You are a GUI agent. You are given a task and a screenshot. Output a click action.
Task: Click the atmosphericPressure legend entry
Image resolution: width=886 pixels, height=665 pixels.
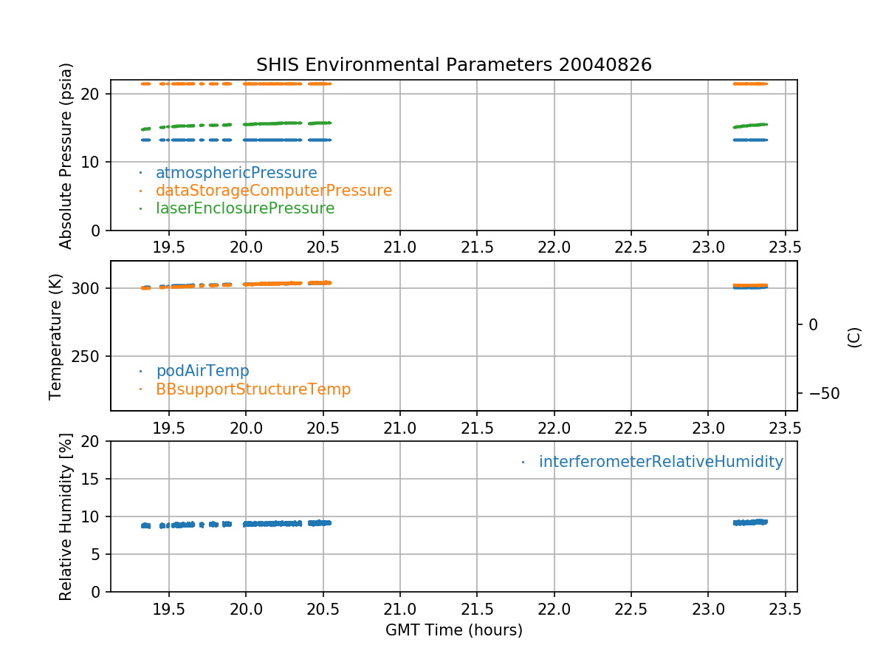pos(236,173)
